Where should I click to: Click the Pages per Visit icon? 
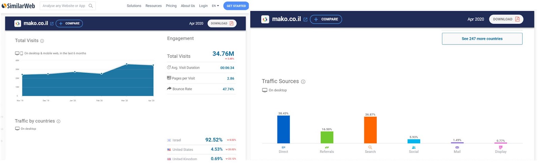pos(169,78)
